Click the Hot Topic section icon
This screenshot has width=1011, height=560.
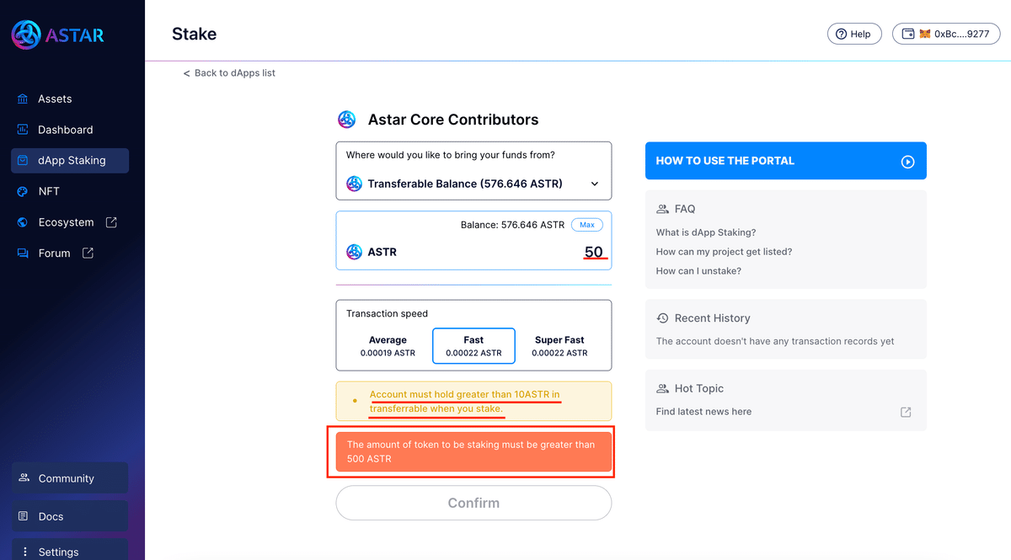[662, 388]
